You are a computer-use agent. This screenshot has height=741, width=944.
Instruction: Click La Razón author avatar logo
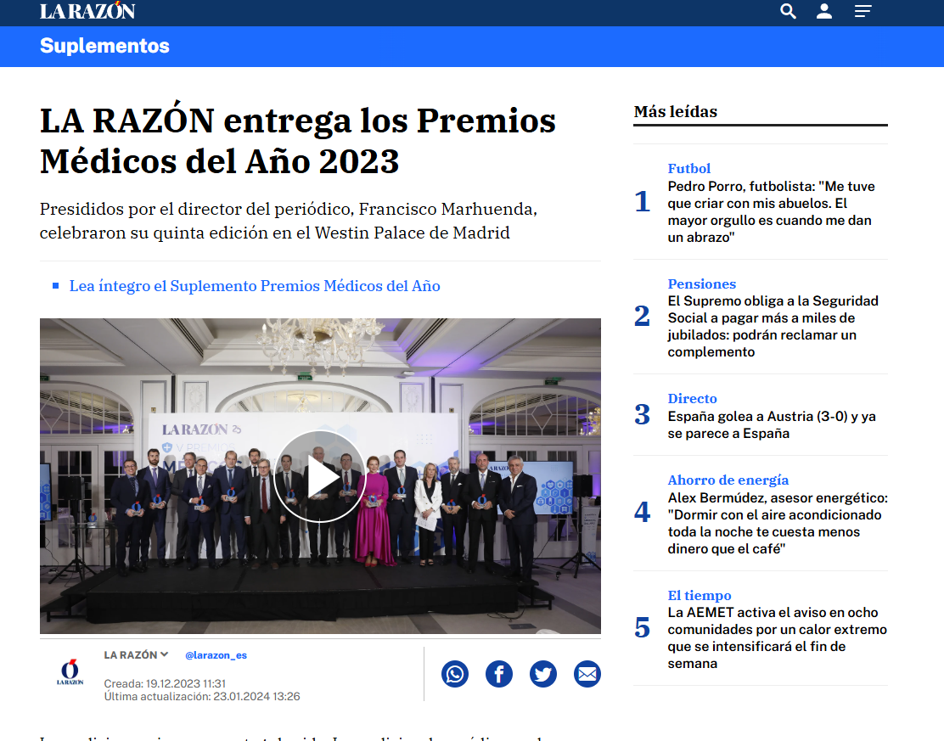coord(70,672)
